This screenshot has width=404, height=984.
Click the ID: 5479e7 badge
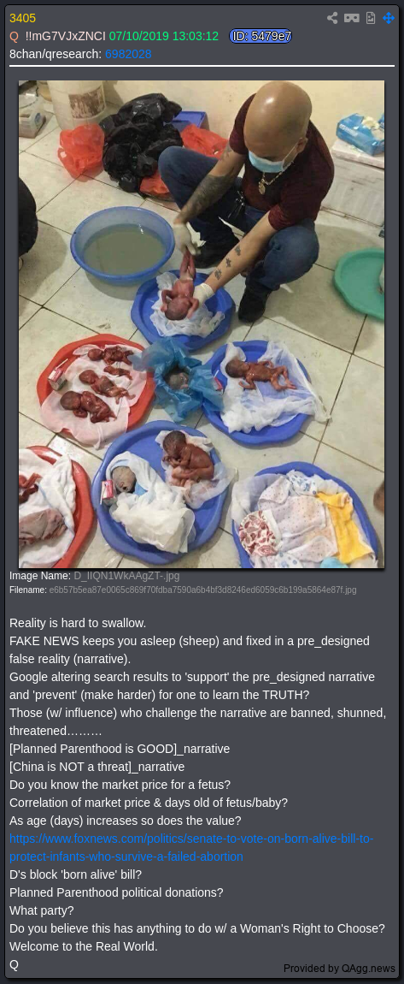[261, 37]
